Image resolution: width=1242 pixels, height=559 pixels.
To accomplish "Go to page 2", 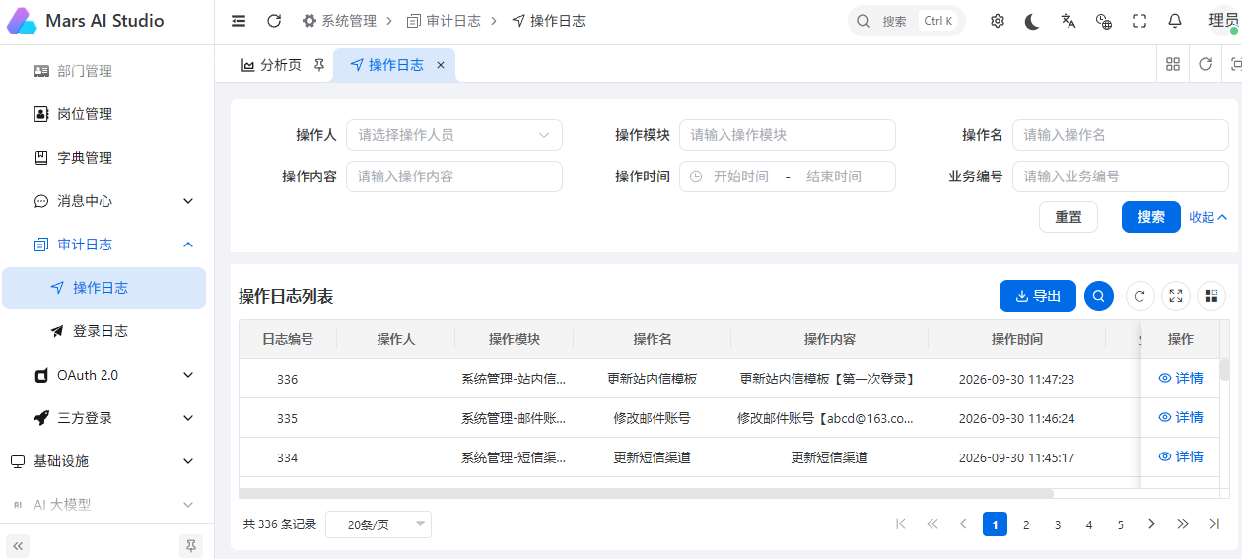I will coord(1026,524).
